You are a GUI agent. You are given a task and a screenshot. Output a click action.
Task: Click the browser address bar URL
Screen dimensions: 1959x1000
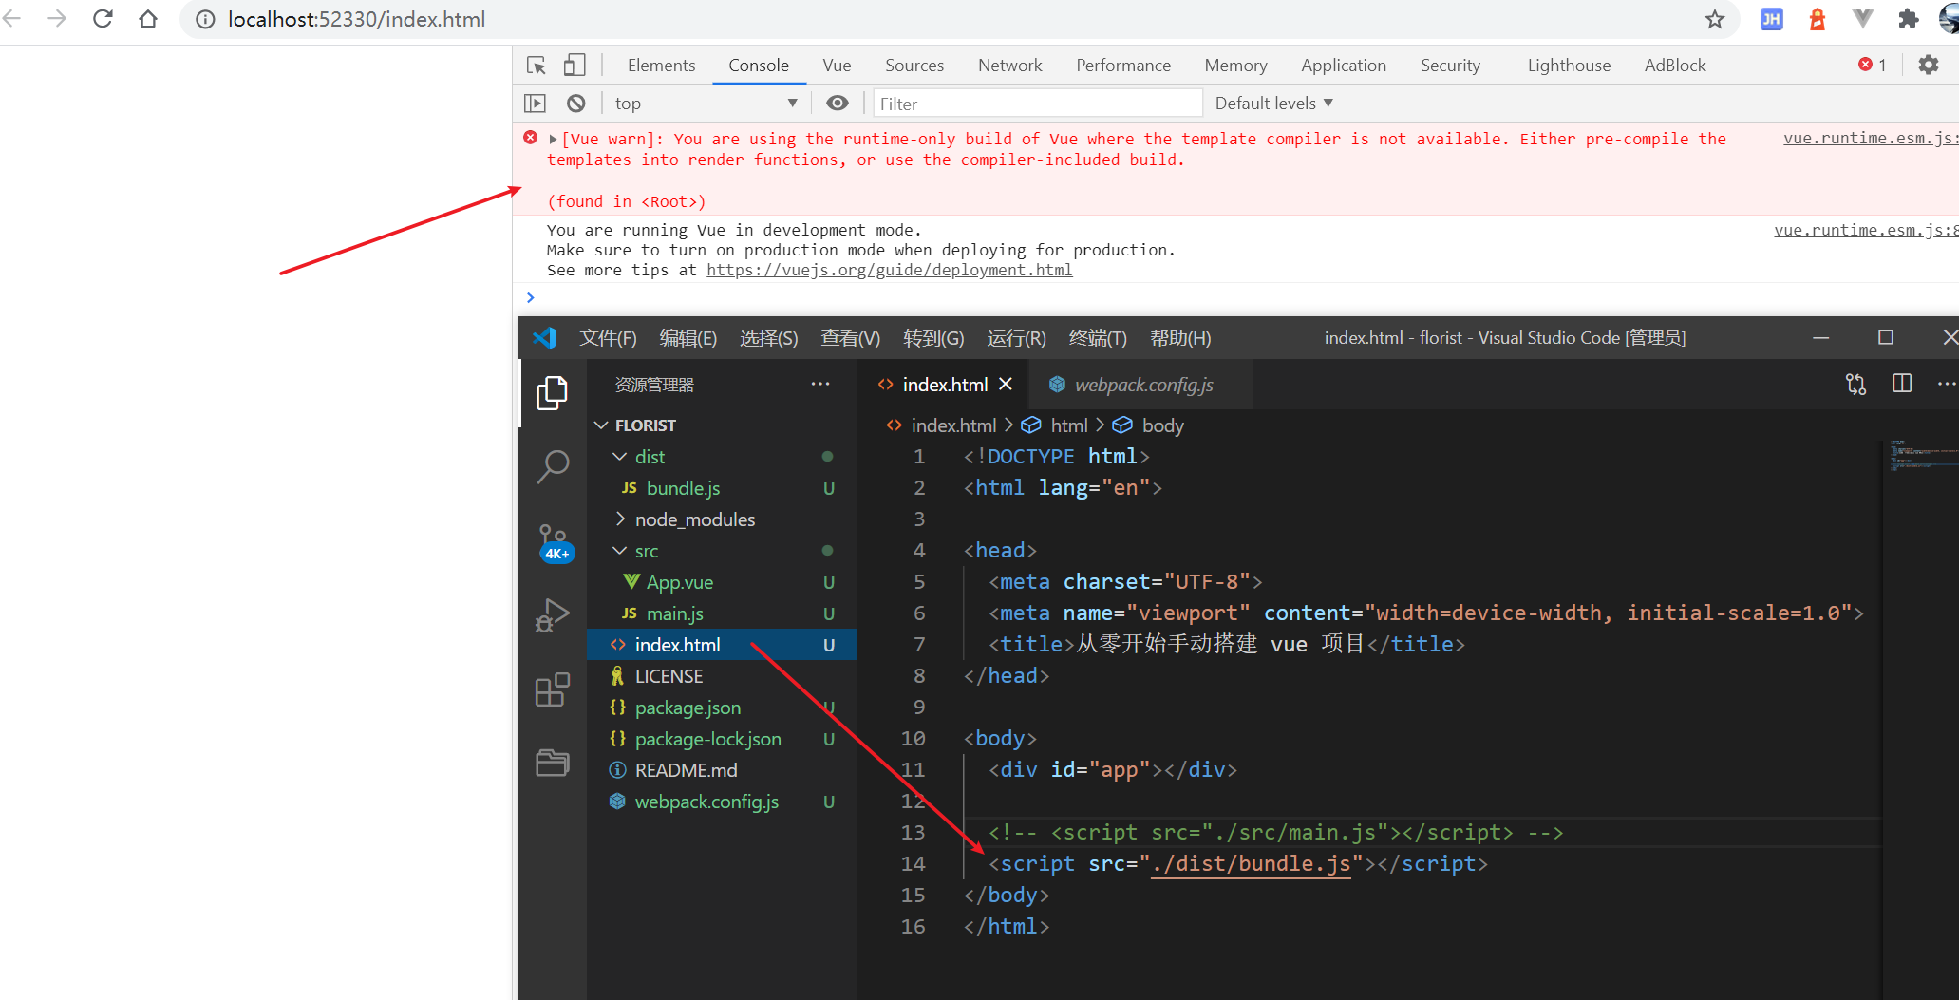356,19
